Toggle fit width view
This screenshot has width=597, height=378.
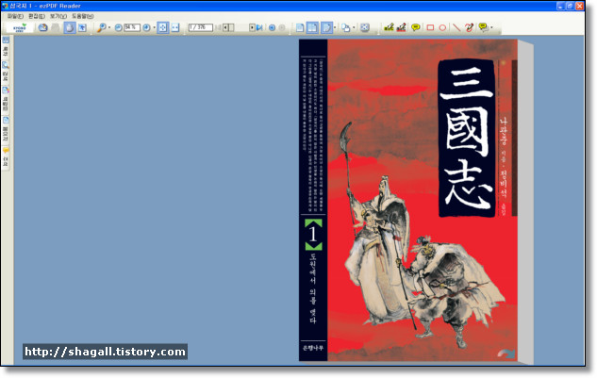point(174,27)
